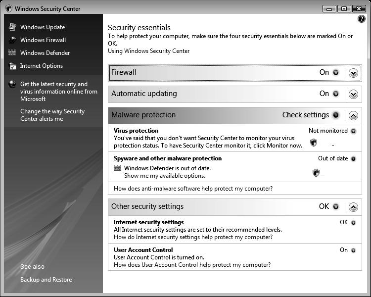
Task: Click the Firewall On status light
Action: pyautogui.click(x=336, y=72)
